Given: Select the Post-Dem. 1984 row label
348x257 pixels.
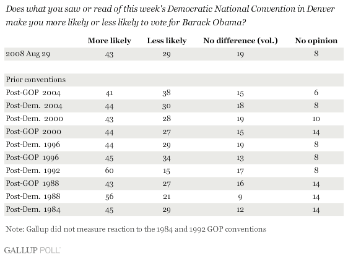Looking at the screenshot, I should point(33,209).
